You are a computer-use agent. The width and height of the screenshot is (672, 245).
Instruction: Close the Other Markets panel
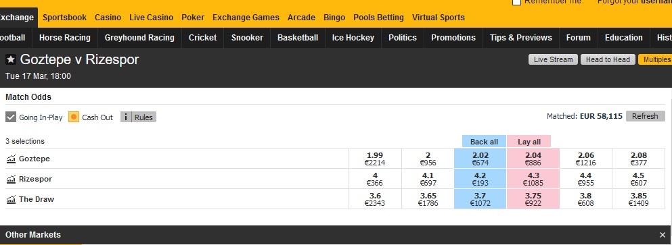click(x=663, y=235)
